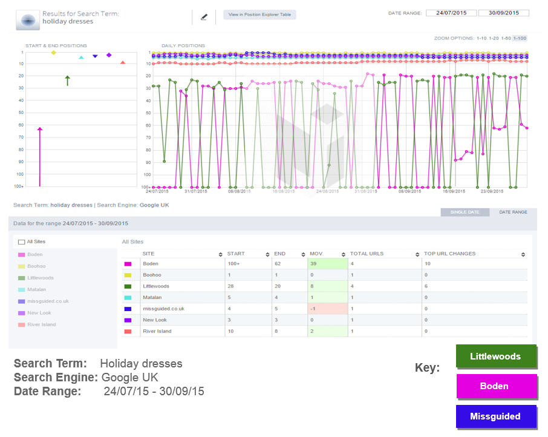Click the Missguided key button
The height and width of the screenshot is (437, 548).
coord(496,416)
